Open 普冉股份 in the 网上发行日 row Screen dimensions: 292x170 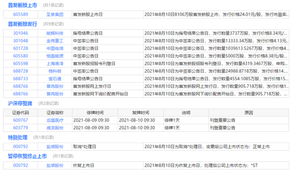coord(55,86)
